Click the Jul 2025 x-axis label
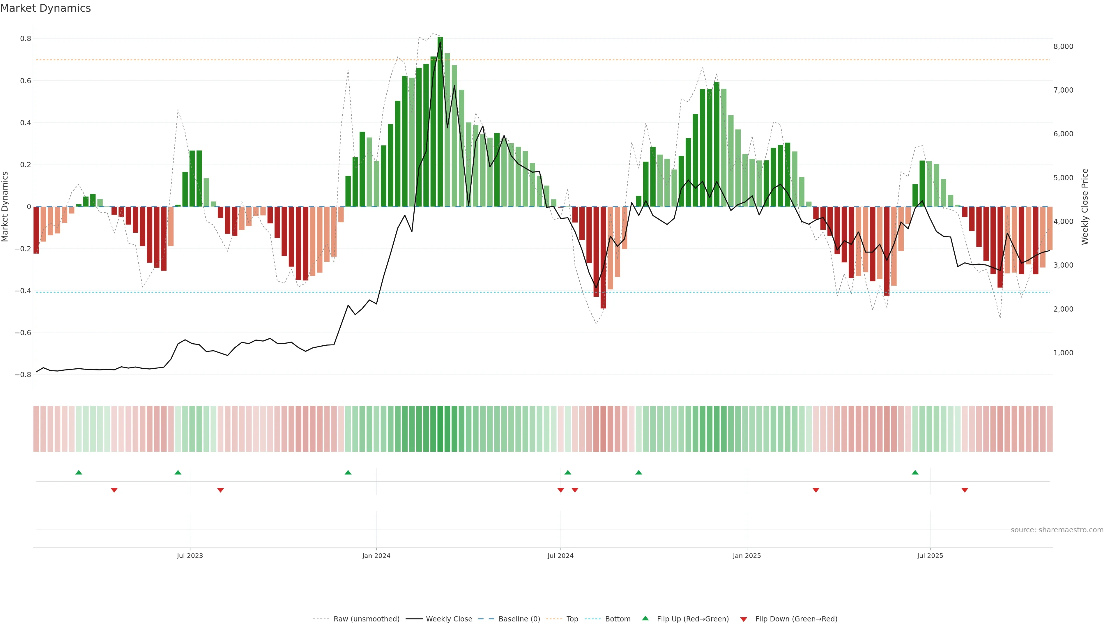 click(x=930, y=556)
